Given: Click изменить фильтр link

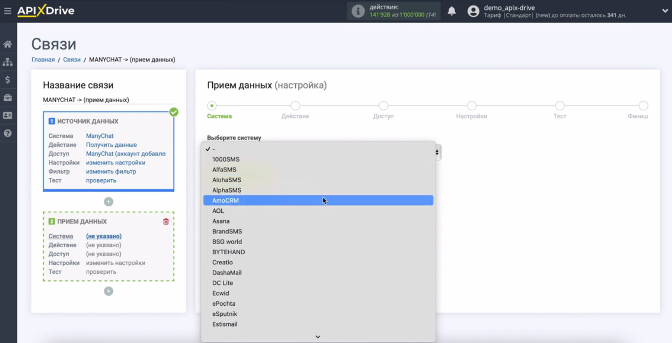Looking at the screenshot, I should click(x=111, y=171).
